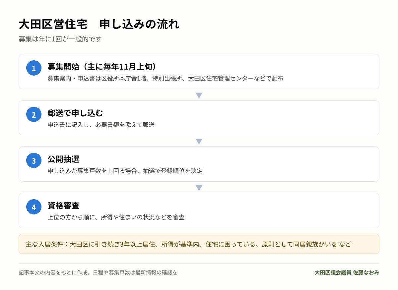398x290 pixels.
Task: Click the text about 抽選で登録順位を決定
Action: (125, 171)
